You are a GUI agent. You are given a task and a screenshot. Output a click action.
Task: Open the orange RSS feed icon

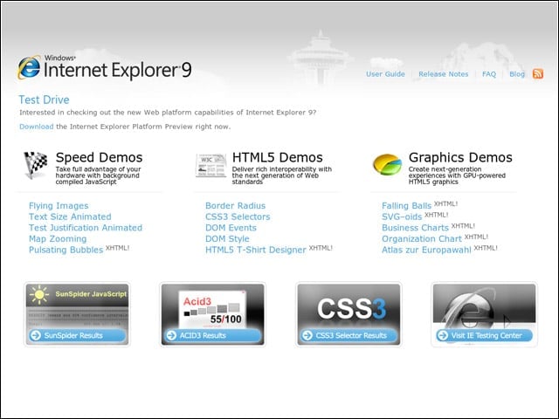pos(538,73)
